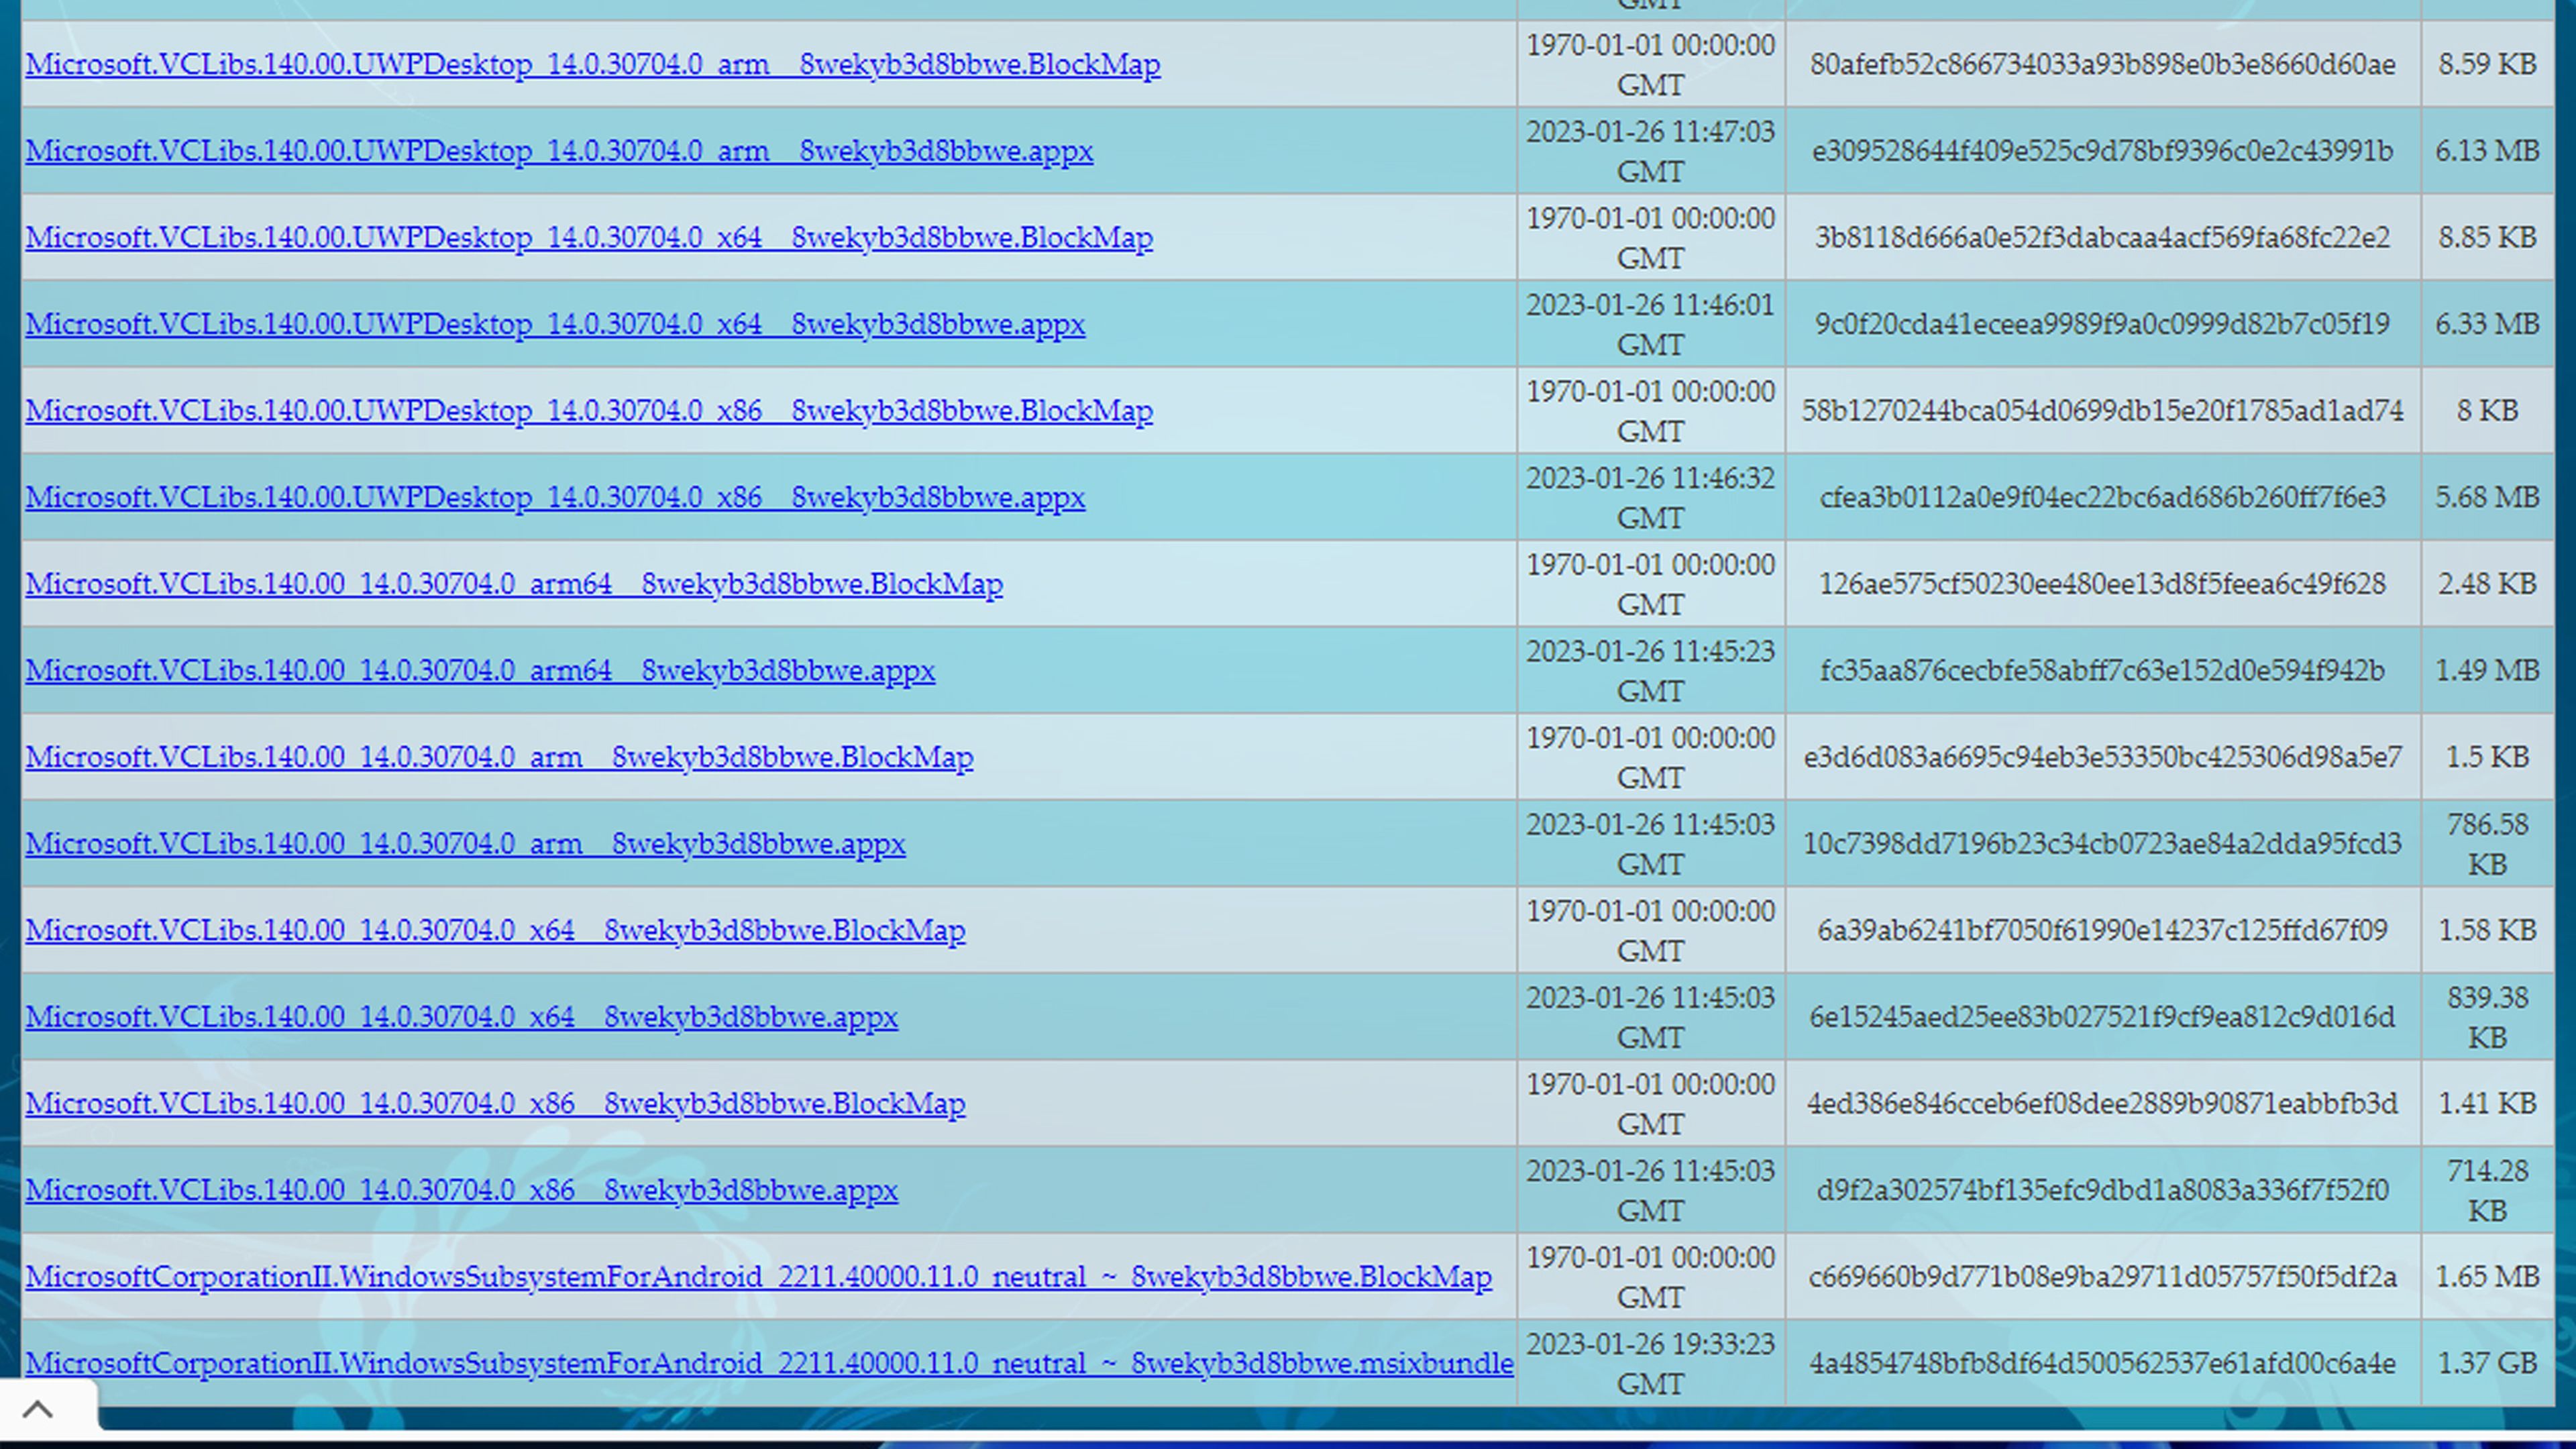Click the 1.58 KB size cell
Screen dimensions: 2576x1449
click(x=2487, y=931)
